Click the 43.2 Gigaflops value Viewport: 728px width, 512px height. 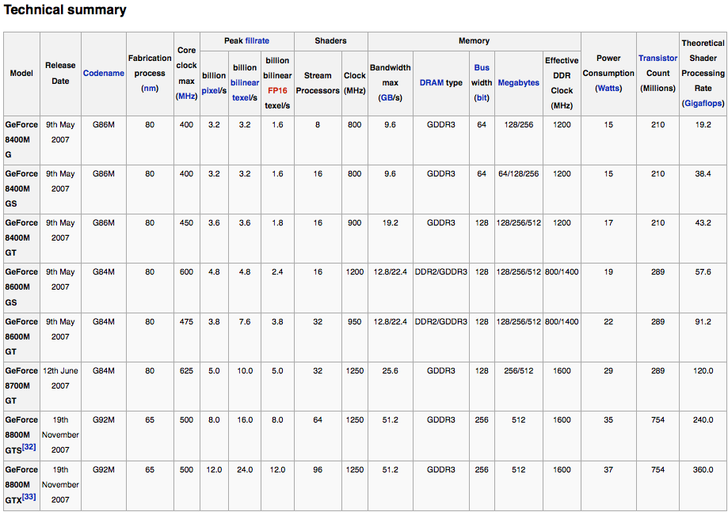click(x=703, y=223)
